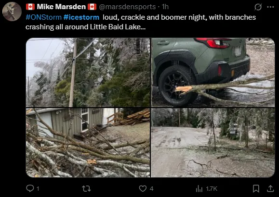Open the share post arrow icon

coord(270,188)
